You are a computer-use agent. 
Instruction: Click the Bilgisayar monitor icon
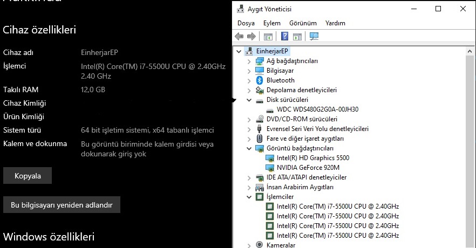point(260,71)
